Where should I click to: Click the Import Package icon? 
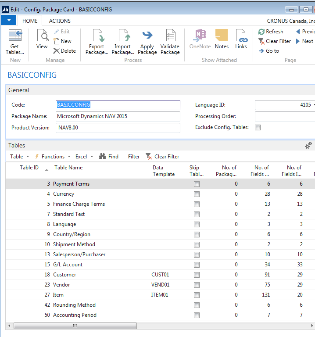[x=124, y=35]
